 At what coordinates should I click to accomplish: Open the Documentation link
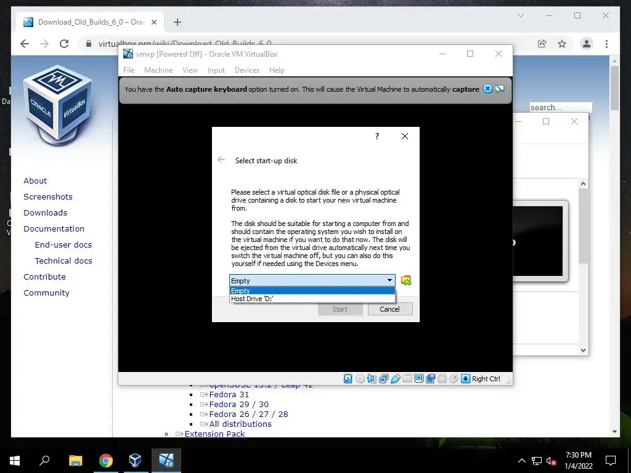point(54,229)
